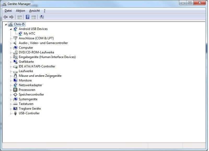
Task: Expand Audio-, Video- und Gamecontroller node
Action: pyautogui.click(x=11, y=43)
